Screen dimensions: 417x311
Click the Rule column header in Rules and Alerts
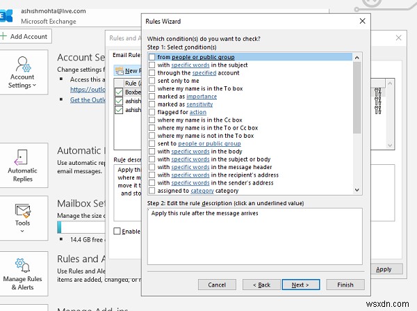click(x=133, y=83)
